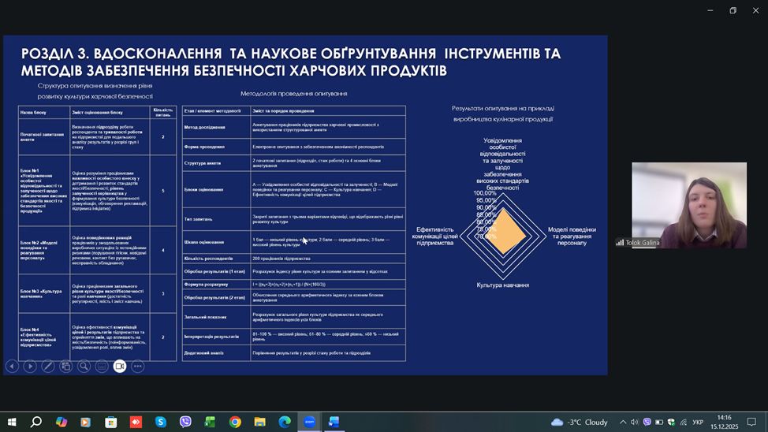Open Viber from the taskbar
Screen dimensions: 768x432
pos(185,423)
